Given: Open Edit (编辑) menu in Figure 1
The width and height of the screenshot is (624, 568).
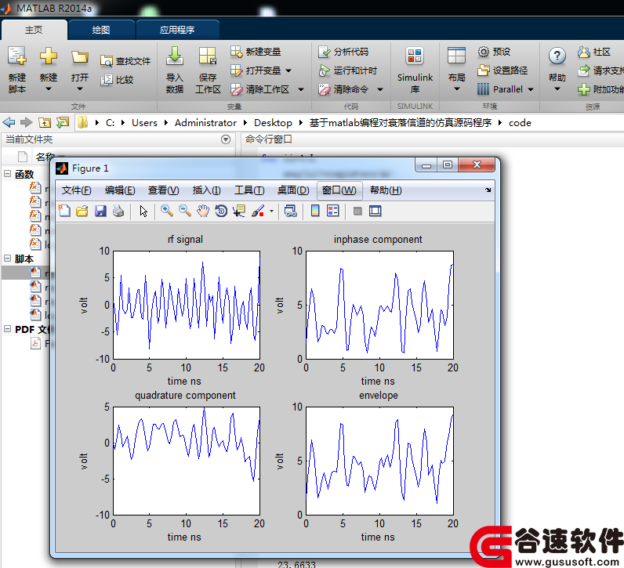Looking at the screenshot, I should [x=120, y=190].
